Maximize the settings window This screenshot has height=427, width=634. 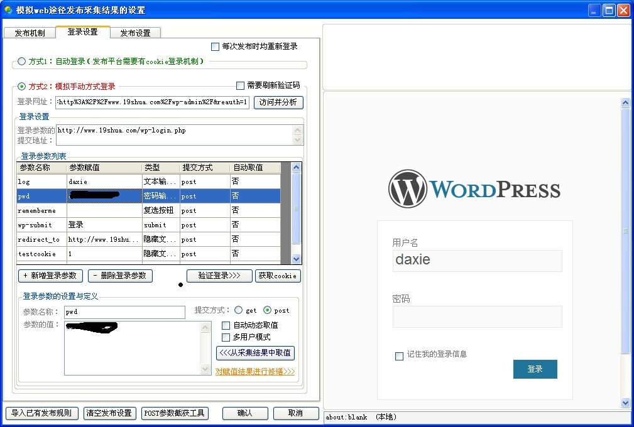[608, 10]
